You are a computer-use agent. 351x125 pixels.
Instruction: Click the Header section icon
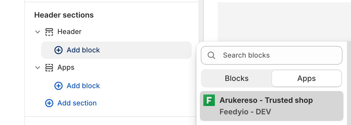click(x=49, y=32)
